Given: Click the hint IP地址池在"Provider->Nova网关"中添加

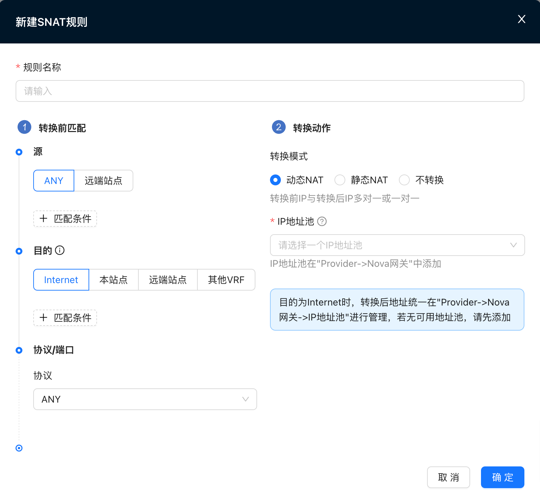Looking at the screenshot, I should click(x=355, y=264).
